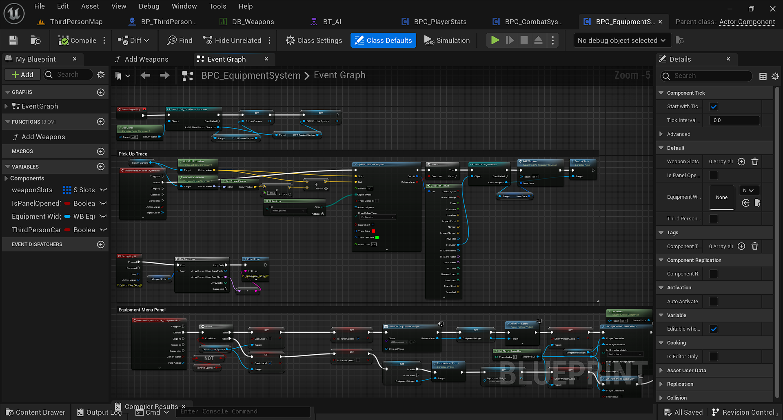Open the Asset menu
This screenshot has height=420, width=783.
[90, 6]
